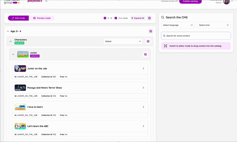The image size is (237, 142).
Task: Click Let's learn the ABC title
Action: pos(38,126)
